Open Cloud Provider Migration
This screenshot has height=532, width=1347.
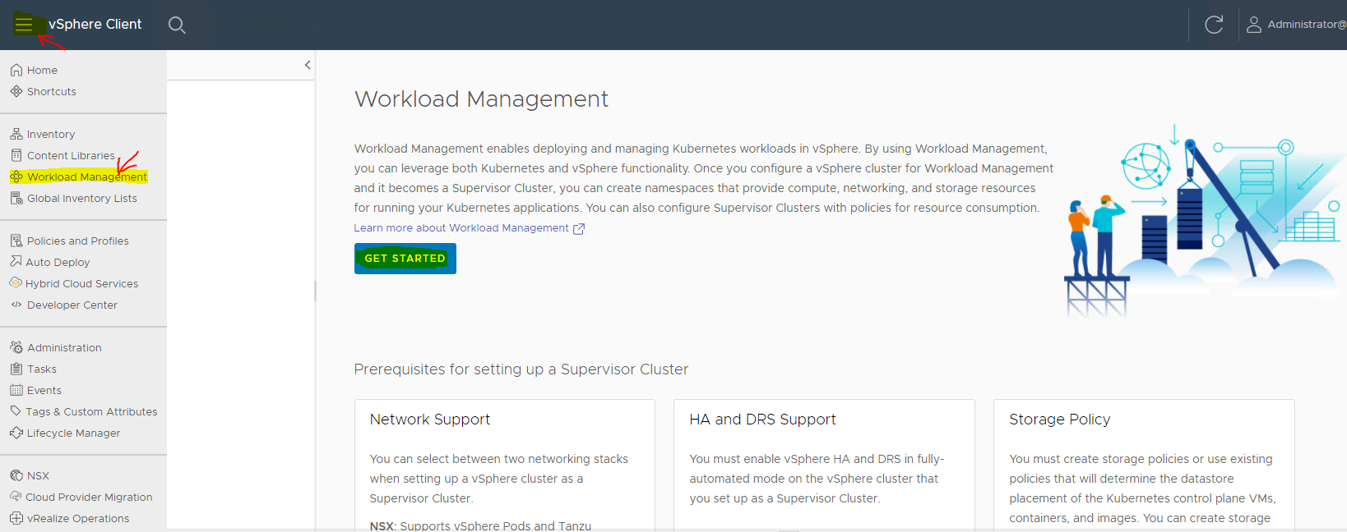(89, 497)
